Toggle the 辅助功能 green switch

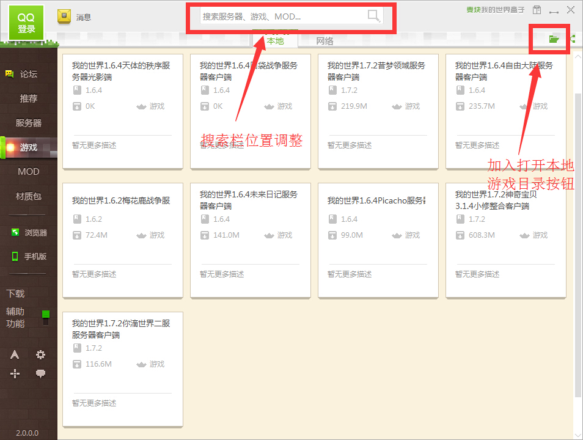(45, 313)
